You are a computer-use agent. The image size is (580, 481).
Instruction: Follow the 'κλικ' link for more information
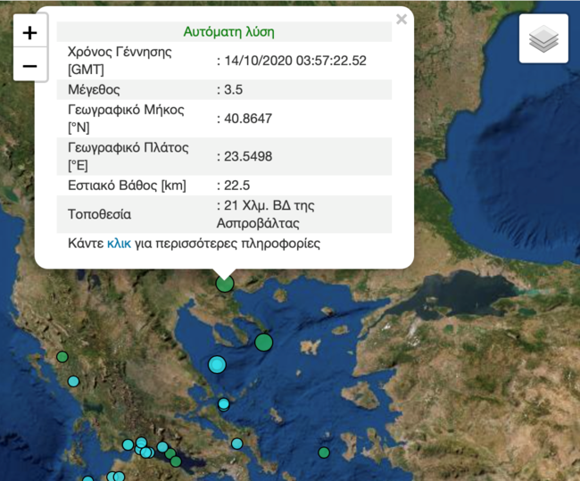coord(119,243)
